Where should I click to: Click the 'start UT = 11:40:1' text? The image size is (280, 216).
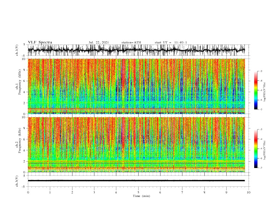(x=170, y=42)
